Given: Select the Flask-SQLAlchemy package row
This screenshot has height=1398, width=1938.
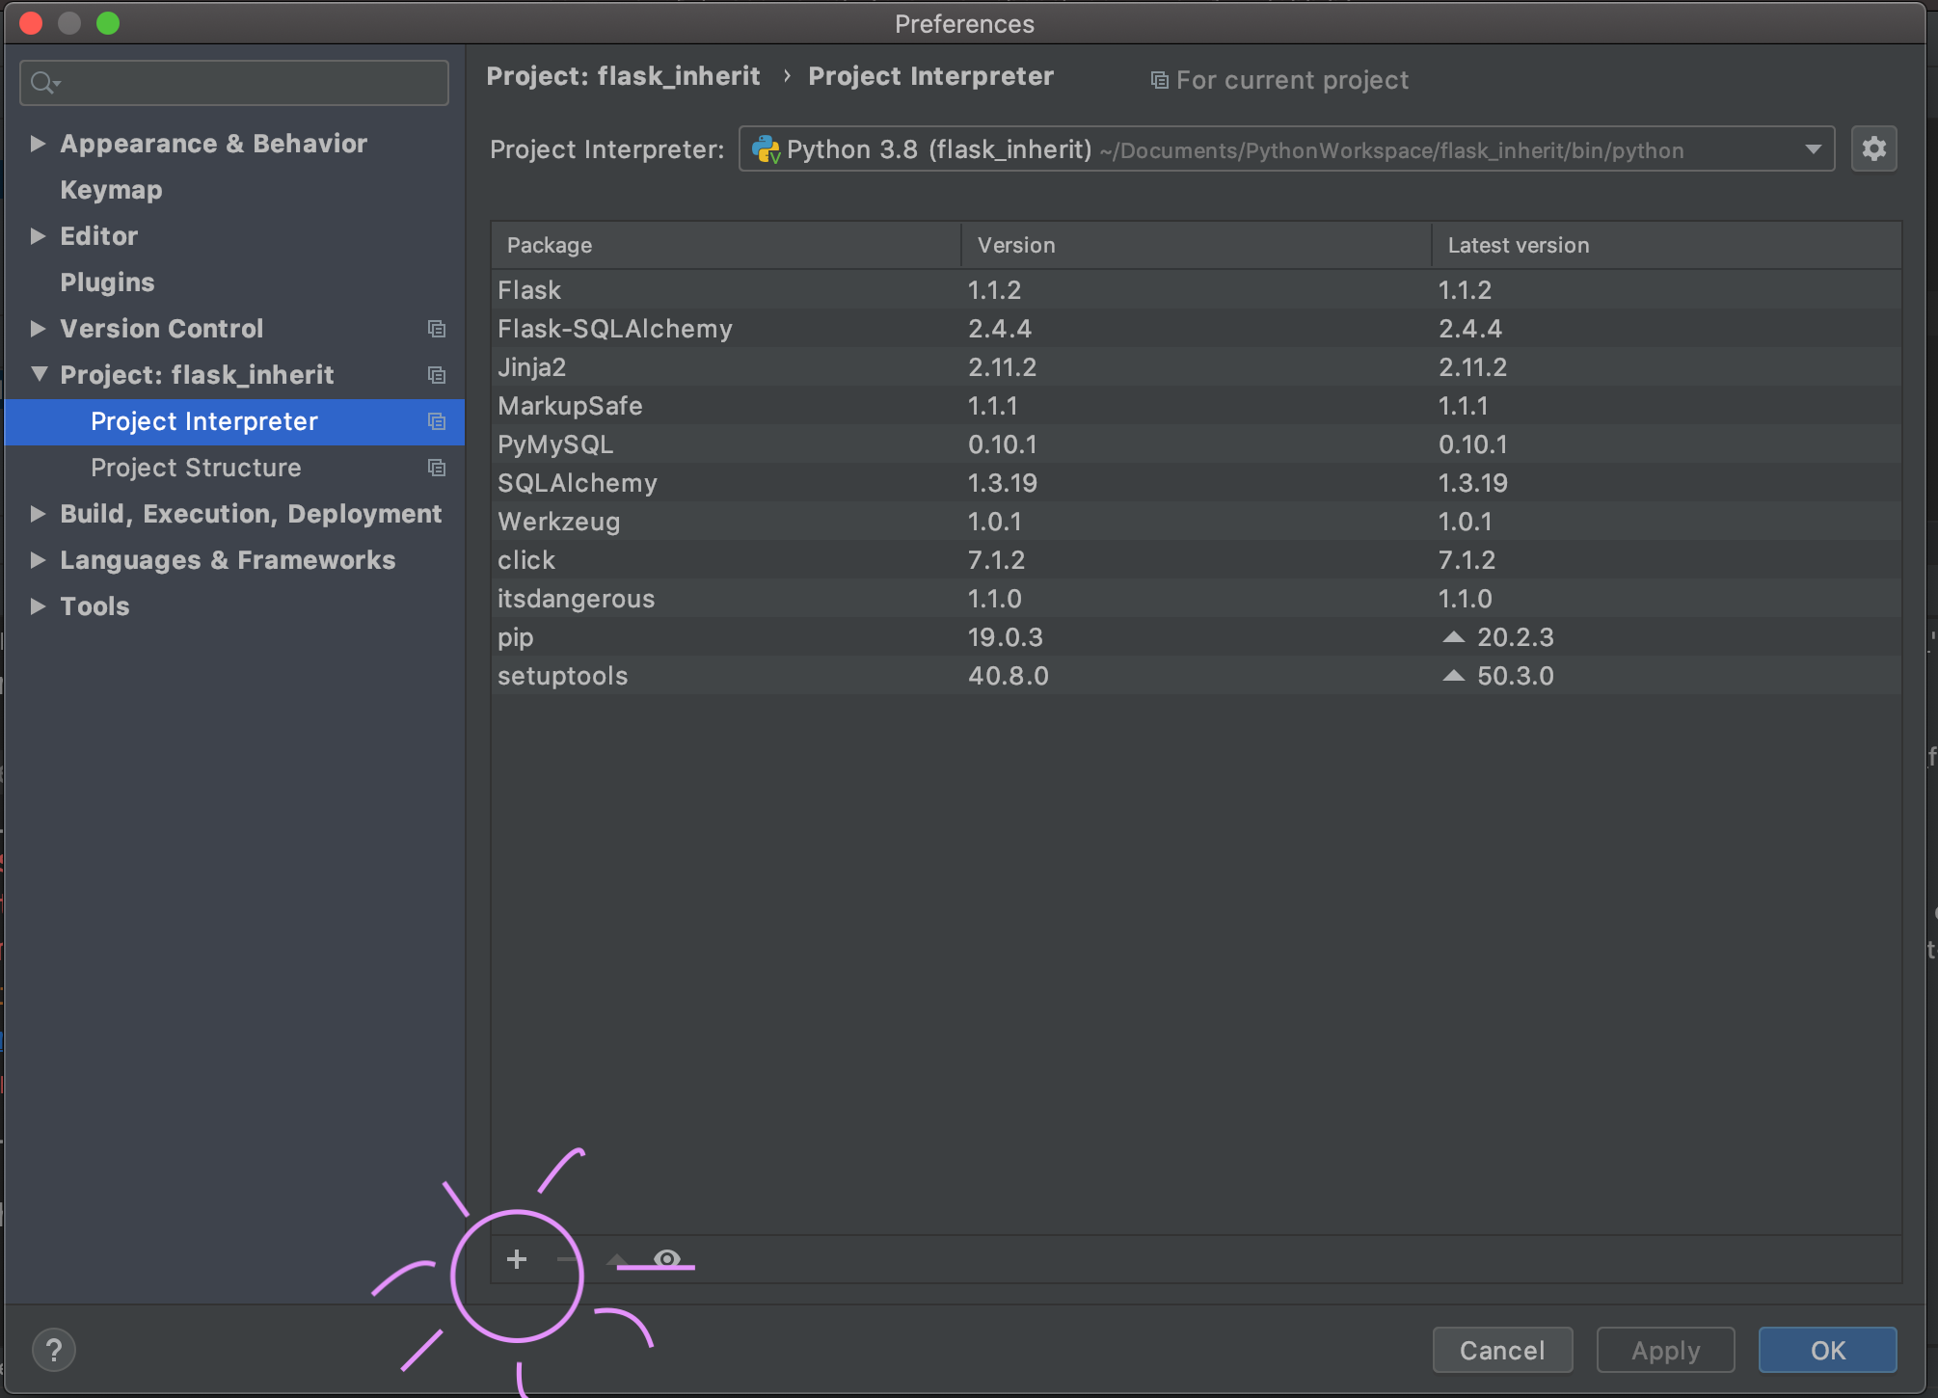Looking at the screenshot, I should pos(1196,329).
